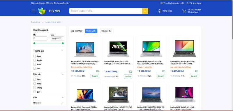The width and height of the screenshot is (233, 111).
Task: Click the discount promo banner text
Action: [50, 3]
